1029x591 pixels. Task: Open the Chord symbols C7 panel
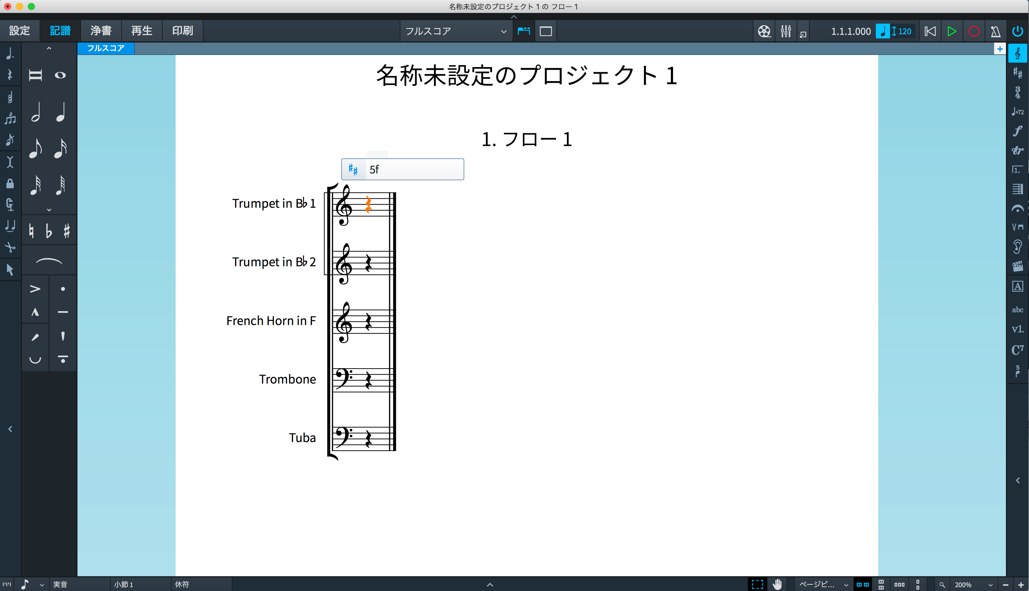click(1018, 350)
